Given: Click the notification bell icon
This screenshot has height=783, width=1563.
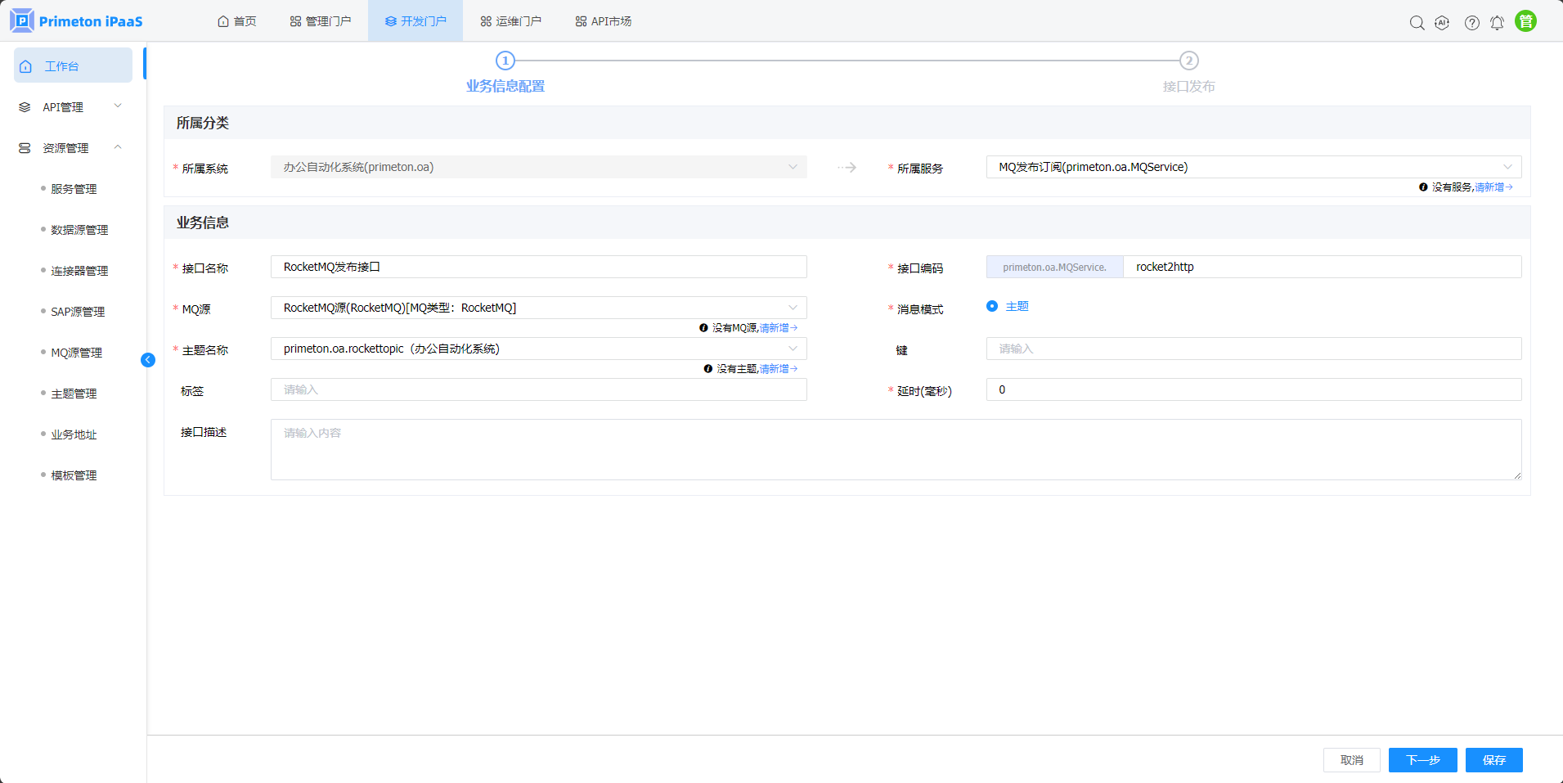Looking at the screenshot, I should click(1497, 23).
